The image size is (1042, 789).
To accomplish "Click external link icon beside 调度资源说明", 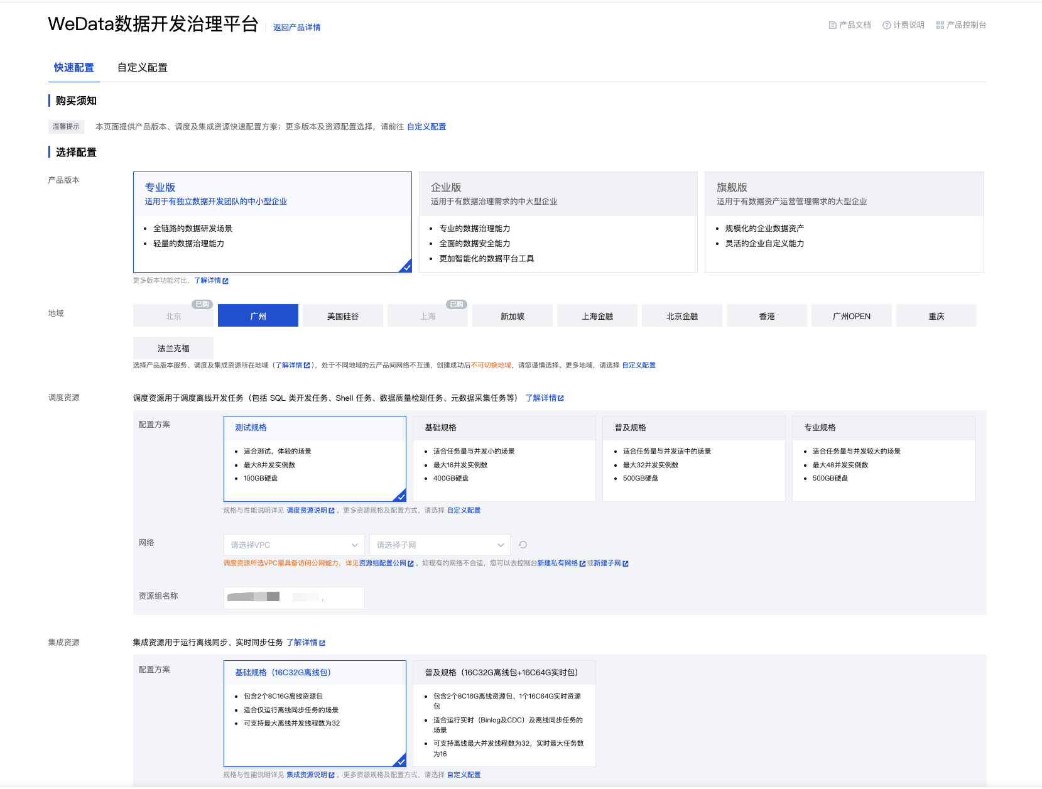I will coord(332,511).
